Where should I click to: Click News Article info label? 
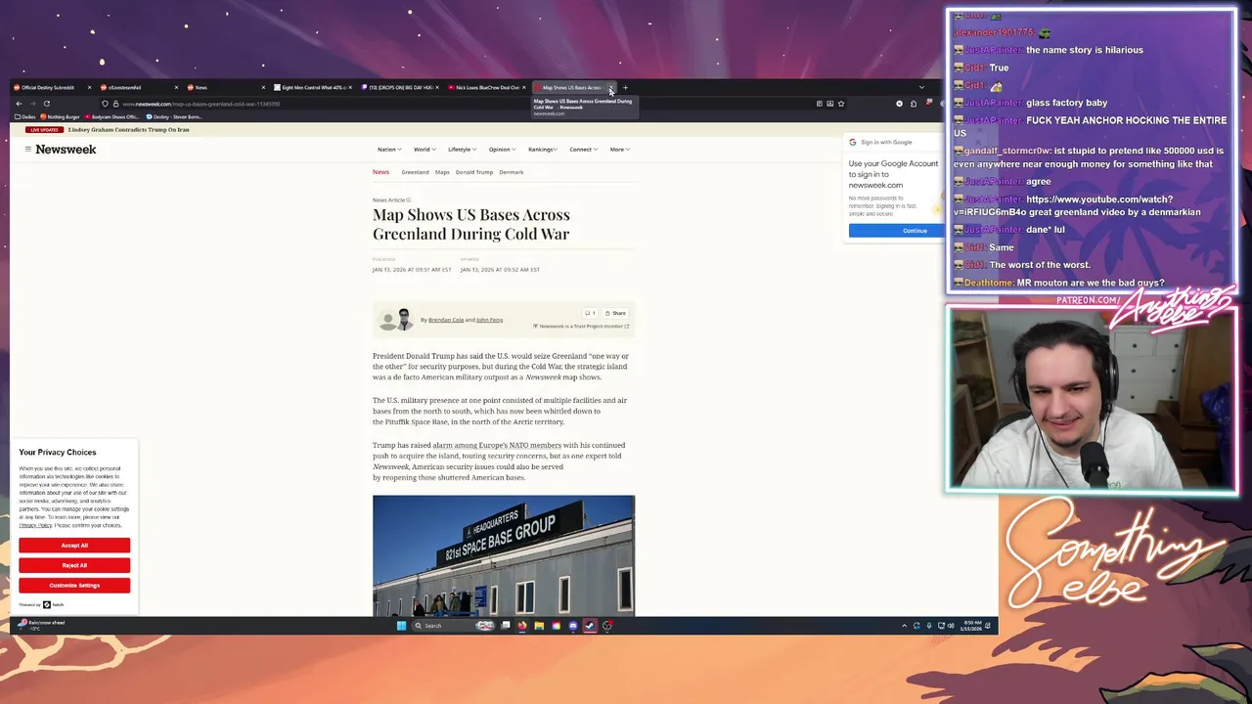391,199
